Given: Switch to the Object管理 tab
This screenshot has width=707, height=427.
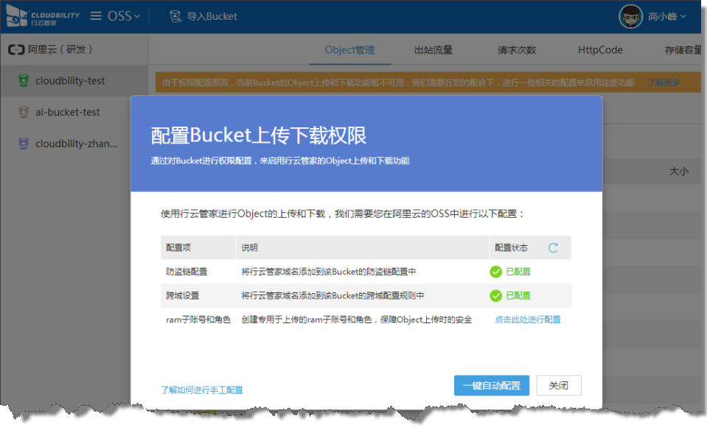Looking at the screenshot, I should pyautogui.click(x=350, y=50).
